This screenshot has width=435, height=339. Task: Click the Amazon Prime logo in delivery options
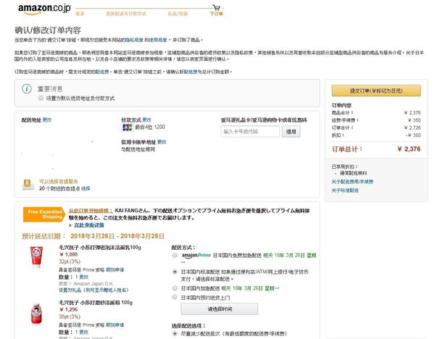point(193,256)
